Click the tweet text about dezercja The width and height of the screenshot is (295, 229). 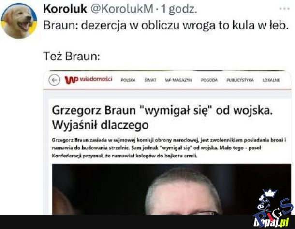(x=166, y=25)
